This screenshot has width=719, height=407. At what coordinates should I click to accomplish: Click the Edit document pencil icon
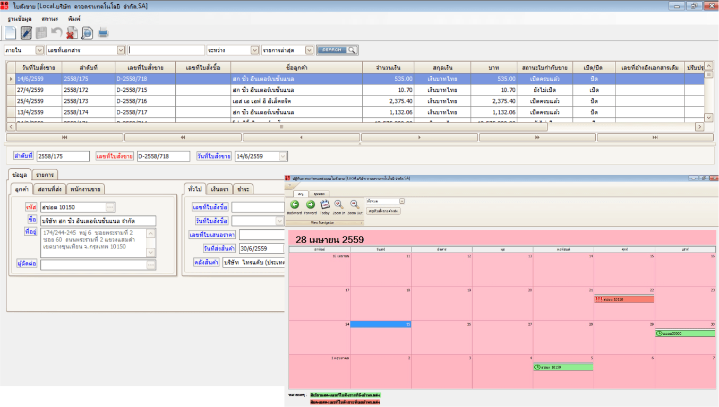tap(26, 33)
